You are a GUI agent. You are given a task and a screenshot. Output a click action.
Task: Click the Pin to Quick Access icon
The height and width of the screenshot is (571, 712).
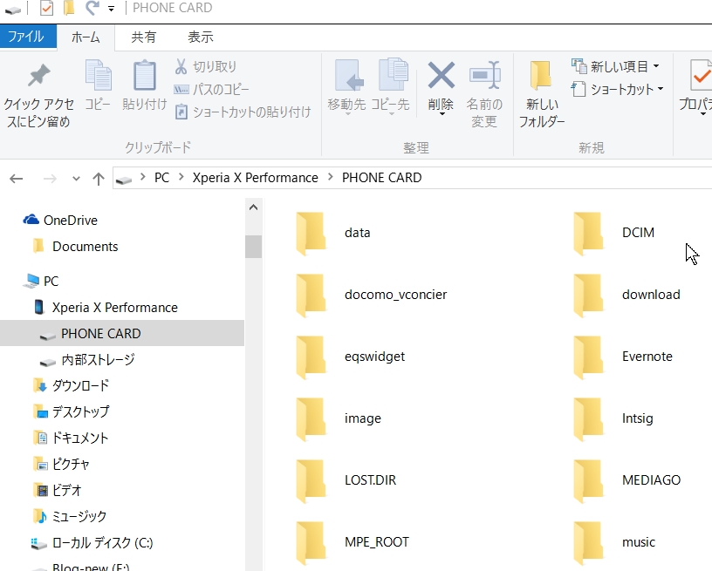[38, 76]
